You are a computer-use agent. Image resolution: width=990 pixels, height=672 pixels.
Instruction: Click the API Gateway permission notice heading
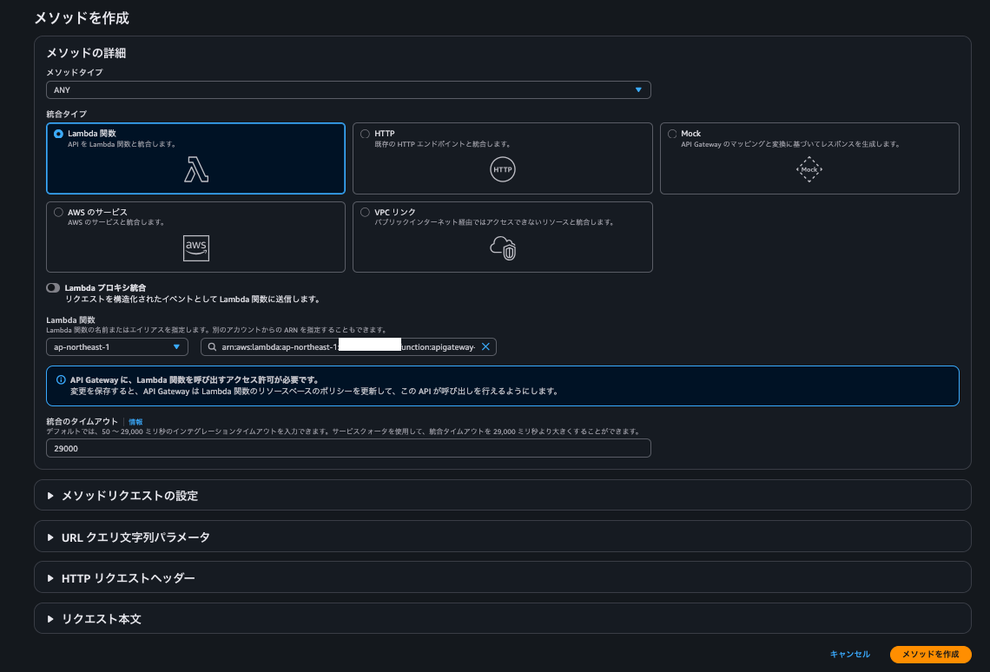(x=195, y=380)
